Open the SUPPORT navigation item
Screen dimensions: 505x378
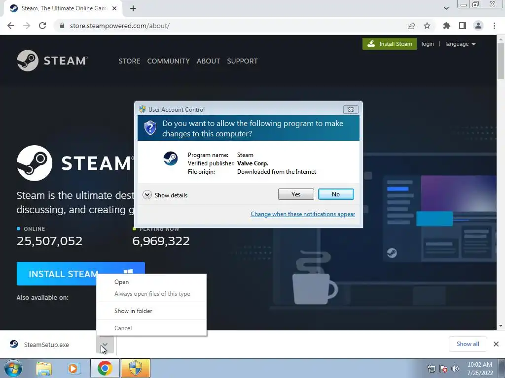click(242, 61)
